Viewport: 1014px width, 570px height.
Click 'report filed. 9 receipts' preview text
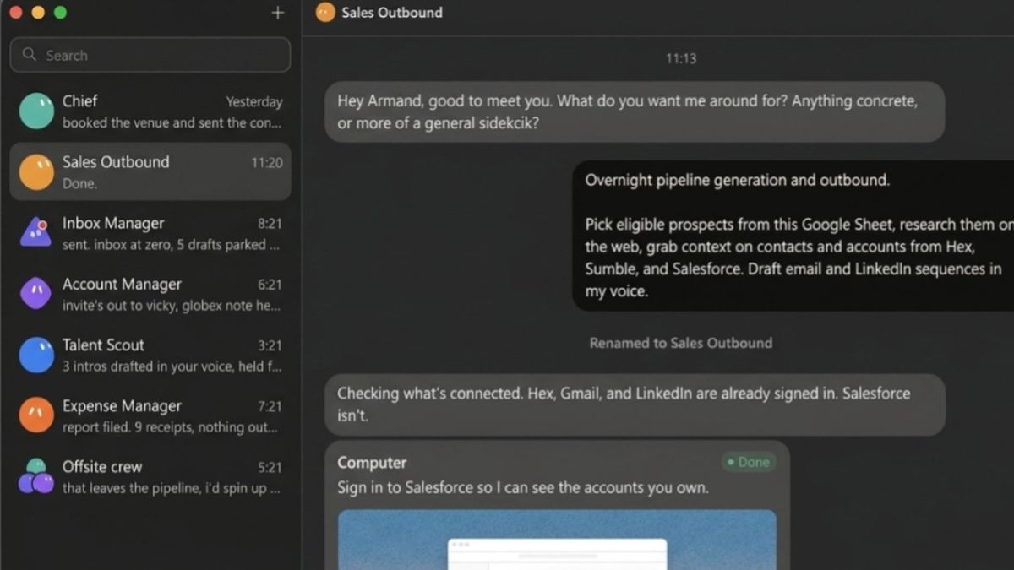(x=170, y=427)
